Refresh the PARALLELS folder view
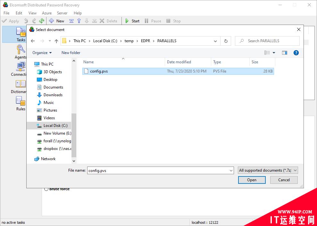Viewport: 317px width, 226px height. pyautogui.click(x=226, y=41)
